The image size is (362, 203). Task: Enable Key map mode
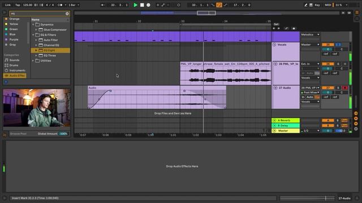[317, 5]
